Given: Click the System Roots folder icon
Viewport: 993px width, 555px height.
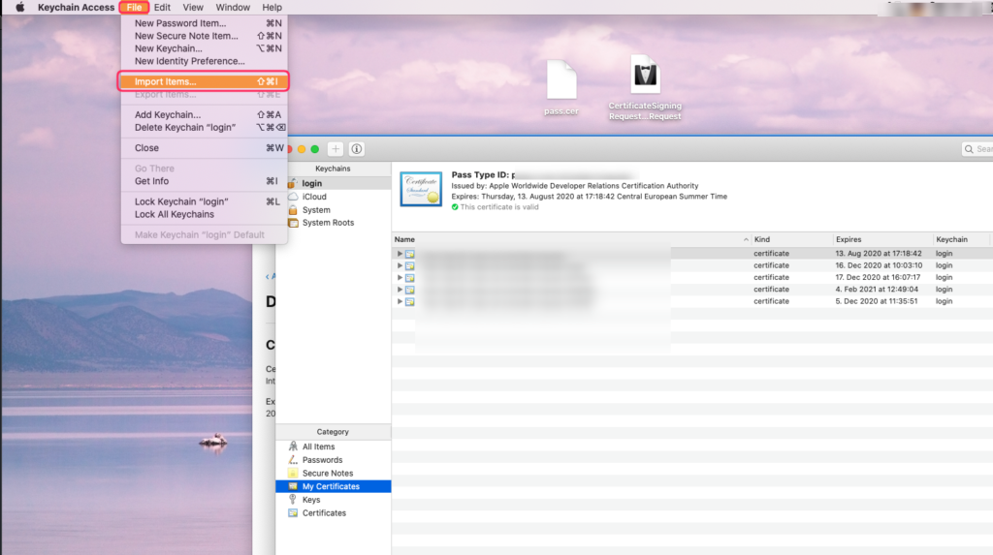Looking at the screenshot, I should 293,223.
